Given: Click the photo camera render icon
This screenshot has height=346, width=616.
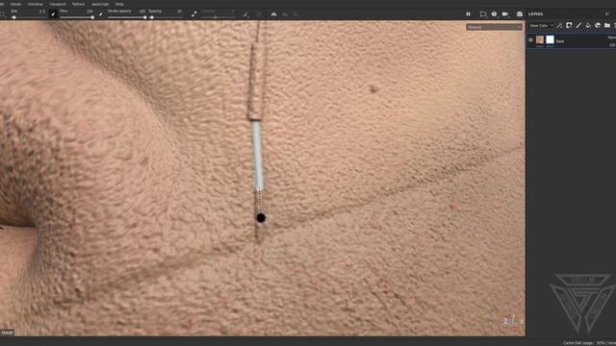Looking at the screenshot, I should pos(520,14).
